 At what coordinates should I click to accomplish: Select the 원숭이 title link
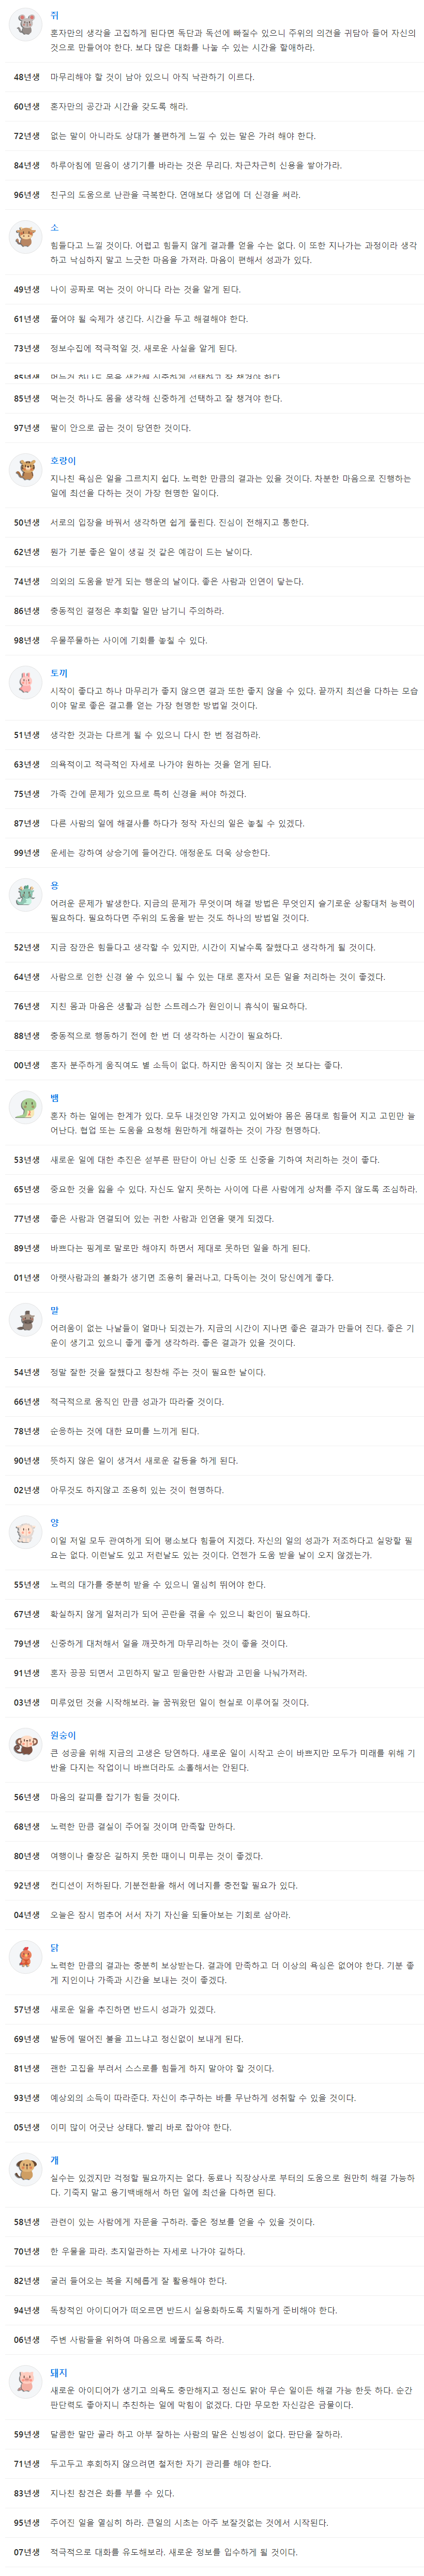63,1735
